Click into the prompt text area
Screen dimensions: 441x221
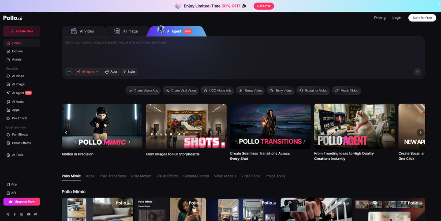pos(243,52)
